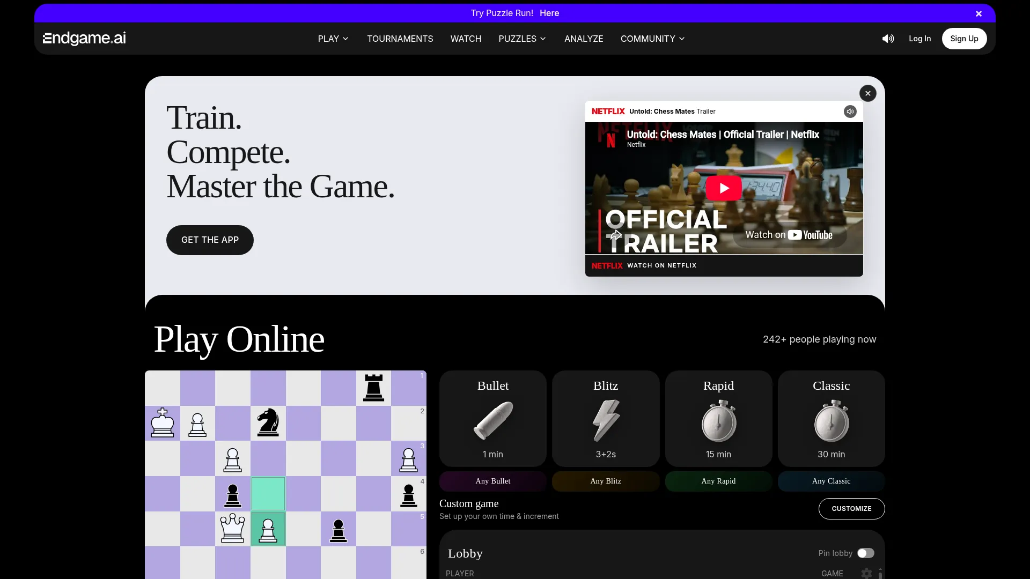Viewport: 1030px width, 579px height.
Task: Dismiss the Puzzle Run banner
Action: coord(979,14)
